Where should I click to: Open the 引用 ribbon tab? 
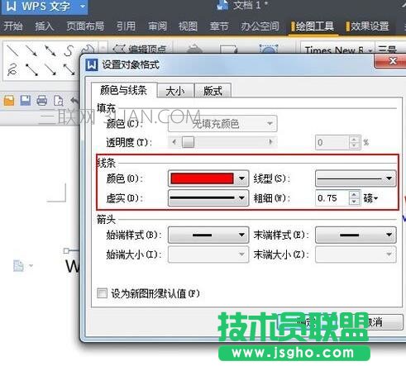pos(126,26)
